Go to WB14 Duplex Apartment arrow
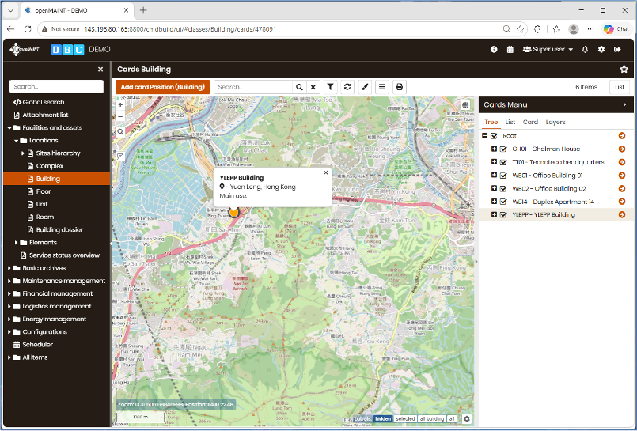 621,202
